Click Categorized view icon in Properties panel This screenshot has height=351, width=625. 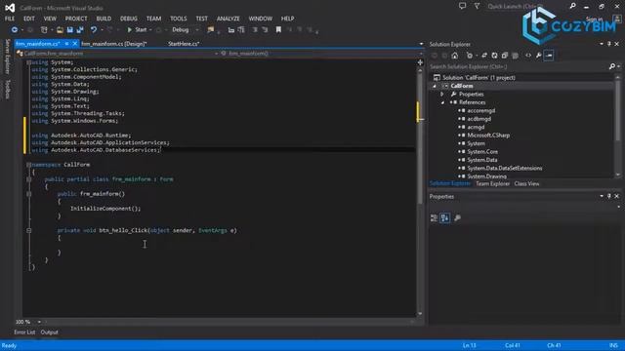coord(434,217)
